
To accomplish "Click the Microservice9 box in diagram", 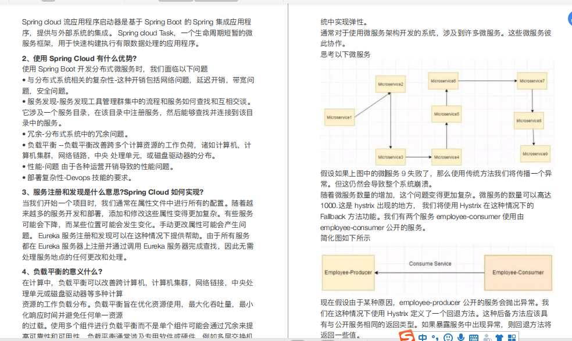I will [x=535, y=154].
